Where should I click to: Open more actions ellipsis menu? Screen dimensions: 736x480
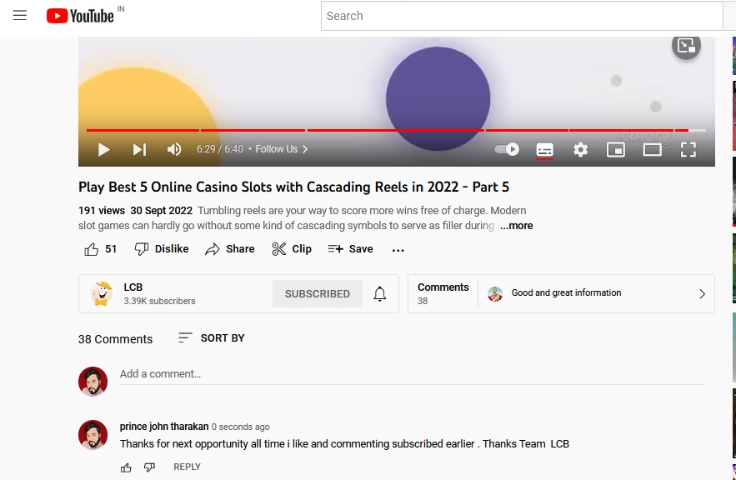click(398, 250)
